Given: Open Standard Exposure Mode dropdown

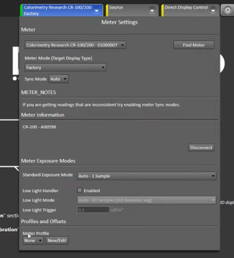Looking at the screenshot, I should pyautogui.click(x=146, y=176).
